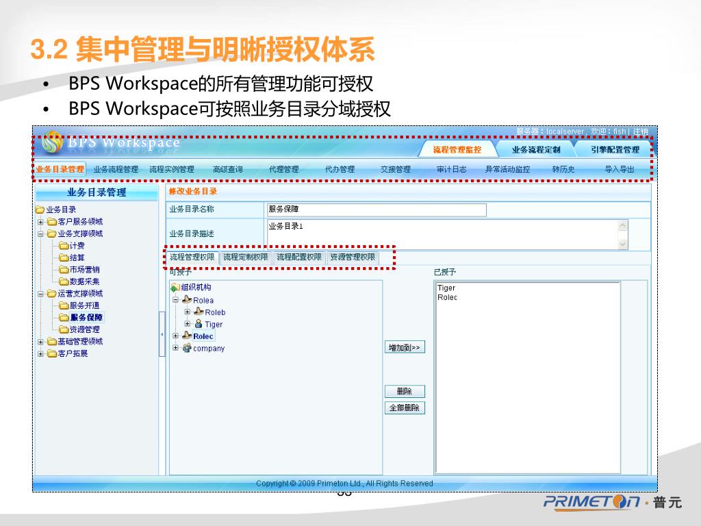The height and width of the screenshot is (526, 701).
Task: Click the 服务保障 folder icon
Action: click(64, 318)
